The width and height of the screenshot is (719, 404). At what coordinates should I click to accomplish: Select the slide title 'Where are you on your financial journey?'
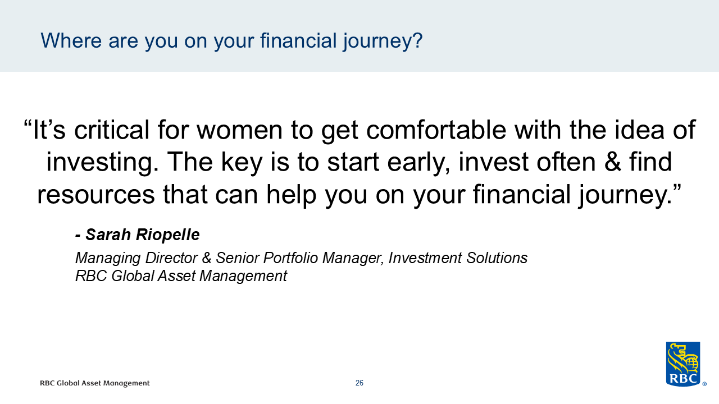231,41
